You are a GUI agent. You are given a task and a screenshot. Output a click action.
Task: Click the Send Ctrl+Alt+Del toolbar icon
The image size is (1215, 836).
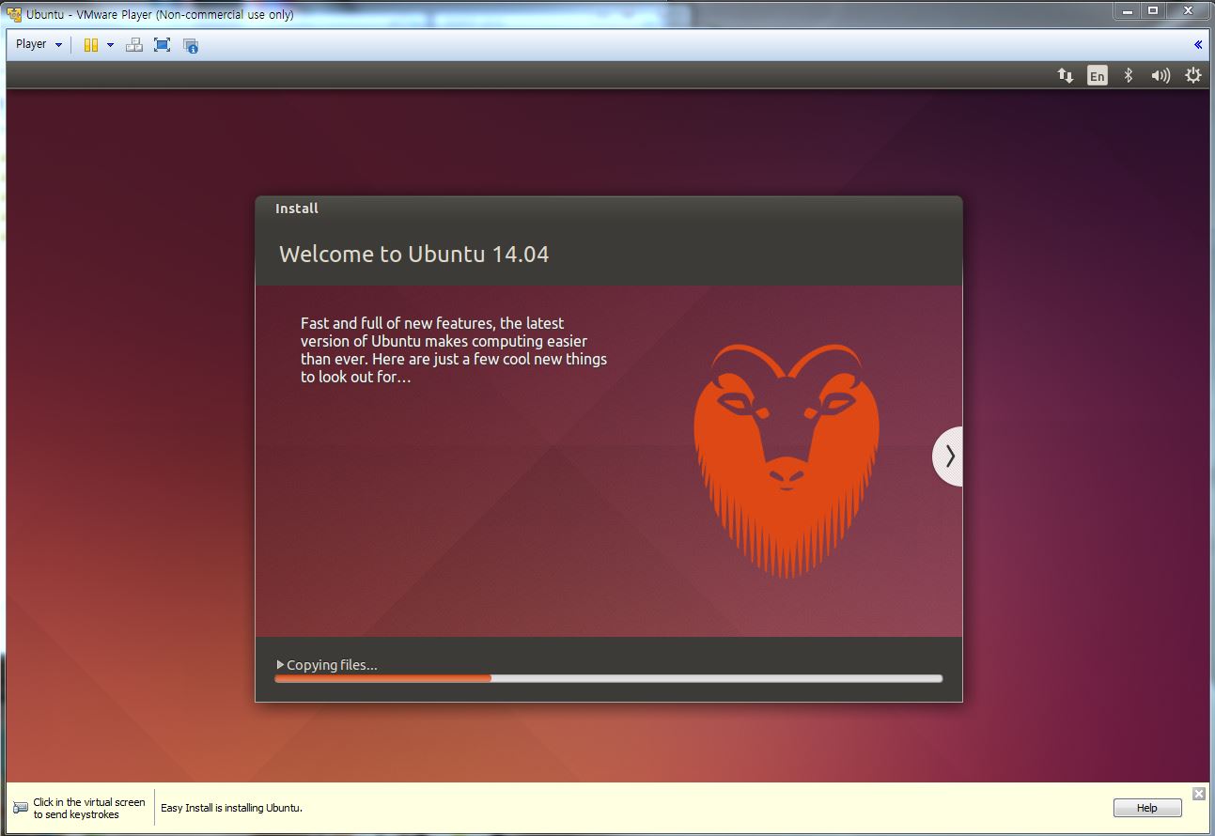[134, 44]
